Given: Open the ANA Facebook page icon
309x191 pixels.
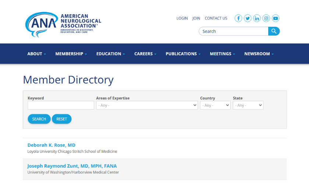Looking at the screenshot, I should (238, 18).
